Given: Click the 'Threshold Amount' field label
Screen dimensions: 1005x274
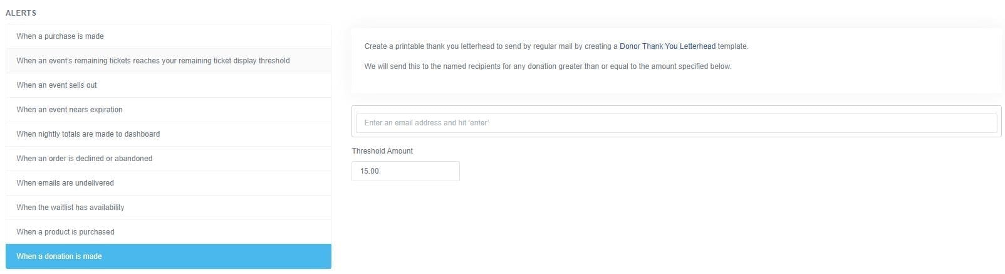Looking at the screenshot, I should click(x=382, y=151).
